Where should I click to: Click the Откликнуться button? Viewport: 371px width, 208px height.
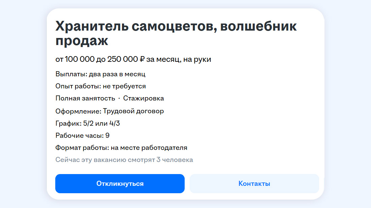[120, 184]
